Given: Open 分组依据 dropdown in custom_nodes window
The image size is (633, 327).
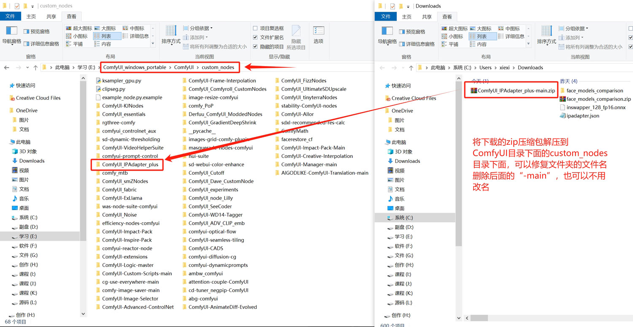Looking at the screenshot, I should click(198, 28).
